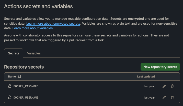The width and height of the screenshot is (183, 106).
Task: Click the Name column header
Action: point(12,76)
